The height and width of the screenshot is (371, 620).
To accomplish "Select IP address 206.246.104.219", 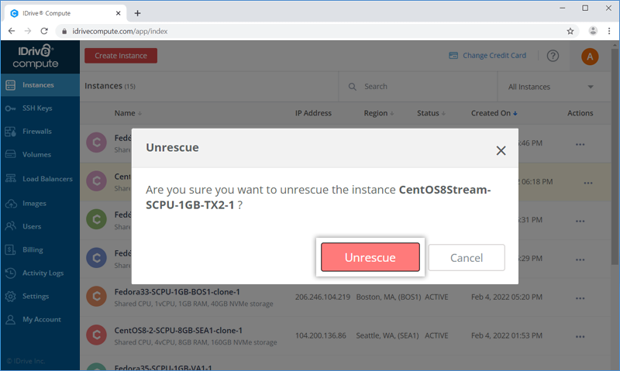I will (x=322, y=297).
